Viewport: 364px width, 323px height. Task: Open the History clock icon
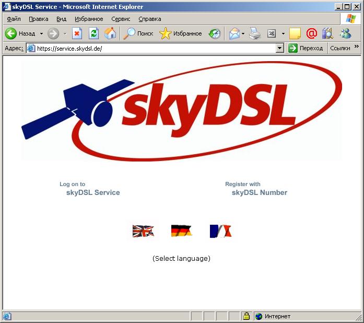(215, 33)
